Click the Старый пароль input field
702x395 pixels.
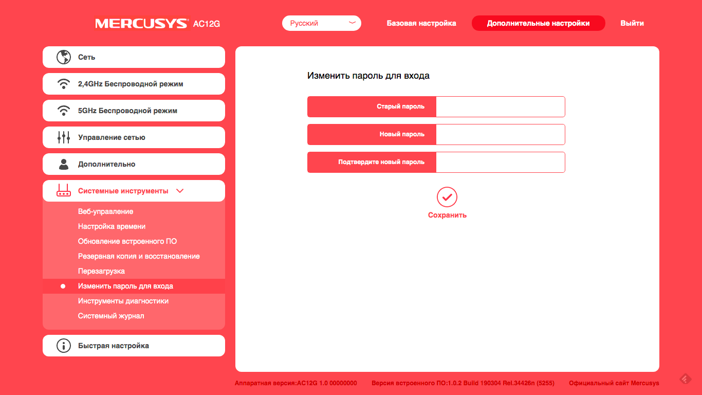pos(500,106)
